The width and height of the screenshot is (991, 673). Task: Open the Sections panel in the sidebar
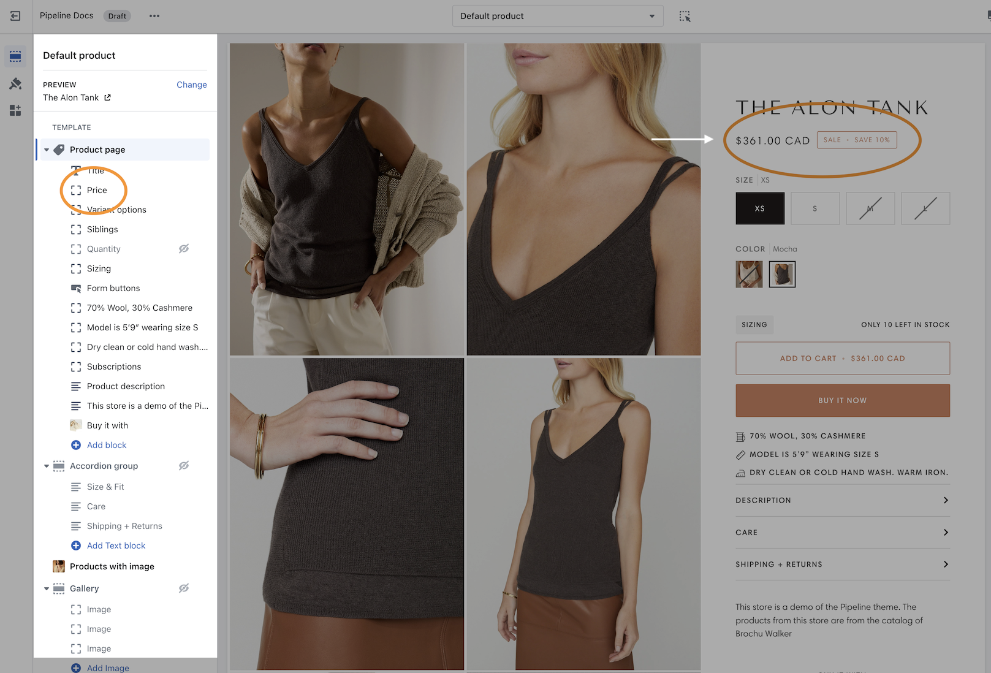click(x=15, y=56)
